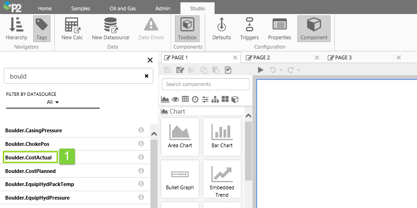
Task: Click the Undo arrow
Action: (273, 70)
